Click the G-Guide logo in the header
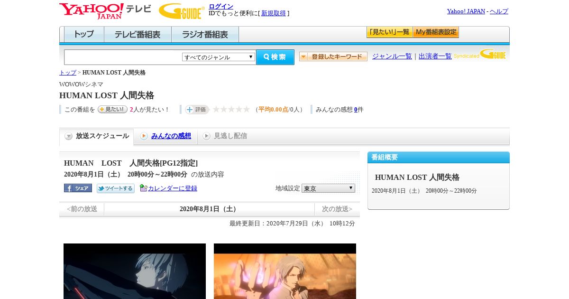The width and height of the screenshot is (569, 299). (x=182, y=11)
